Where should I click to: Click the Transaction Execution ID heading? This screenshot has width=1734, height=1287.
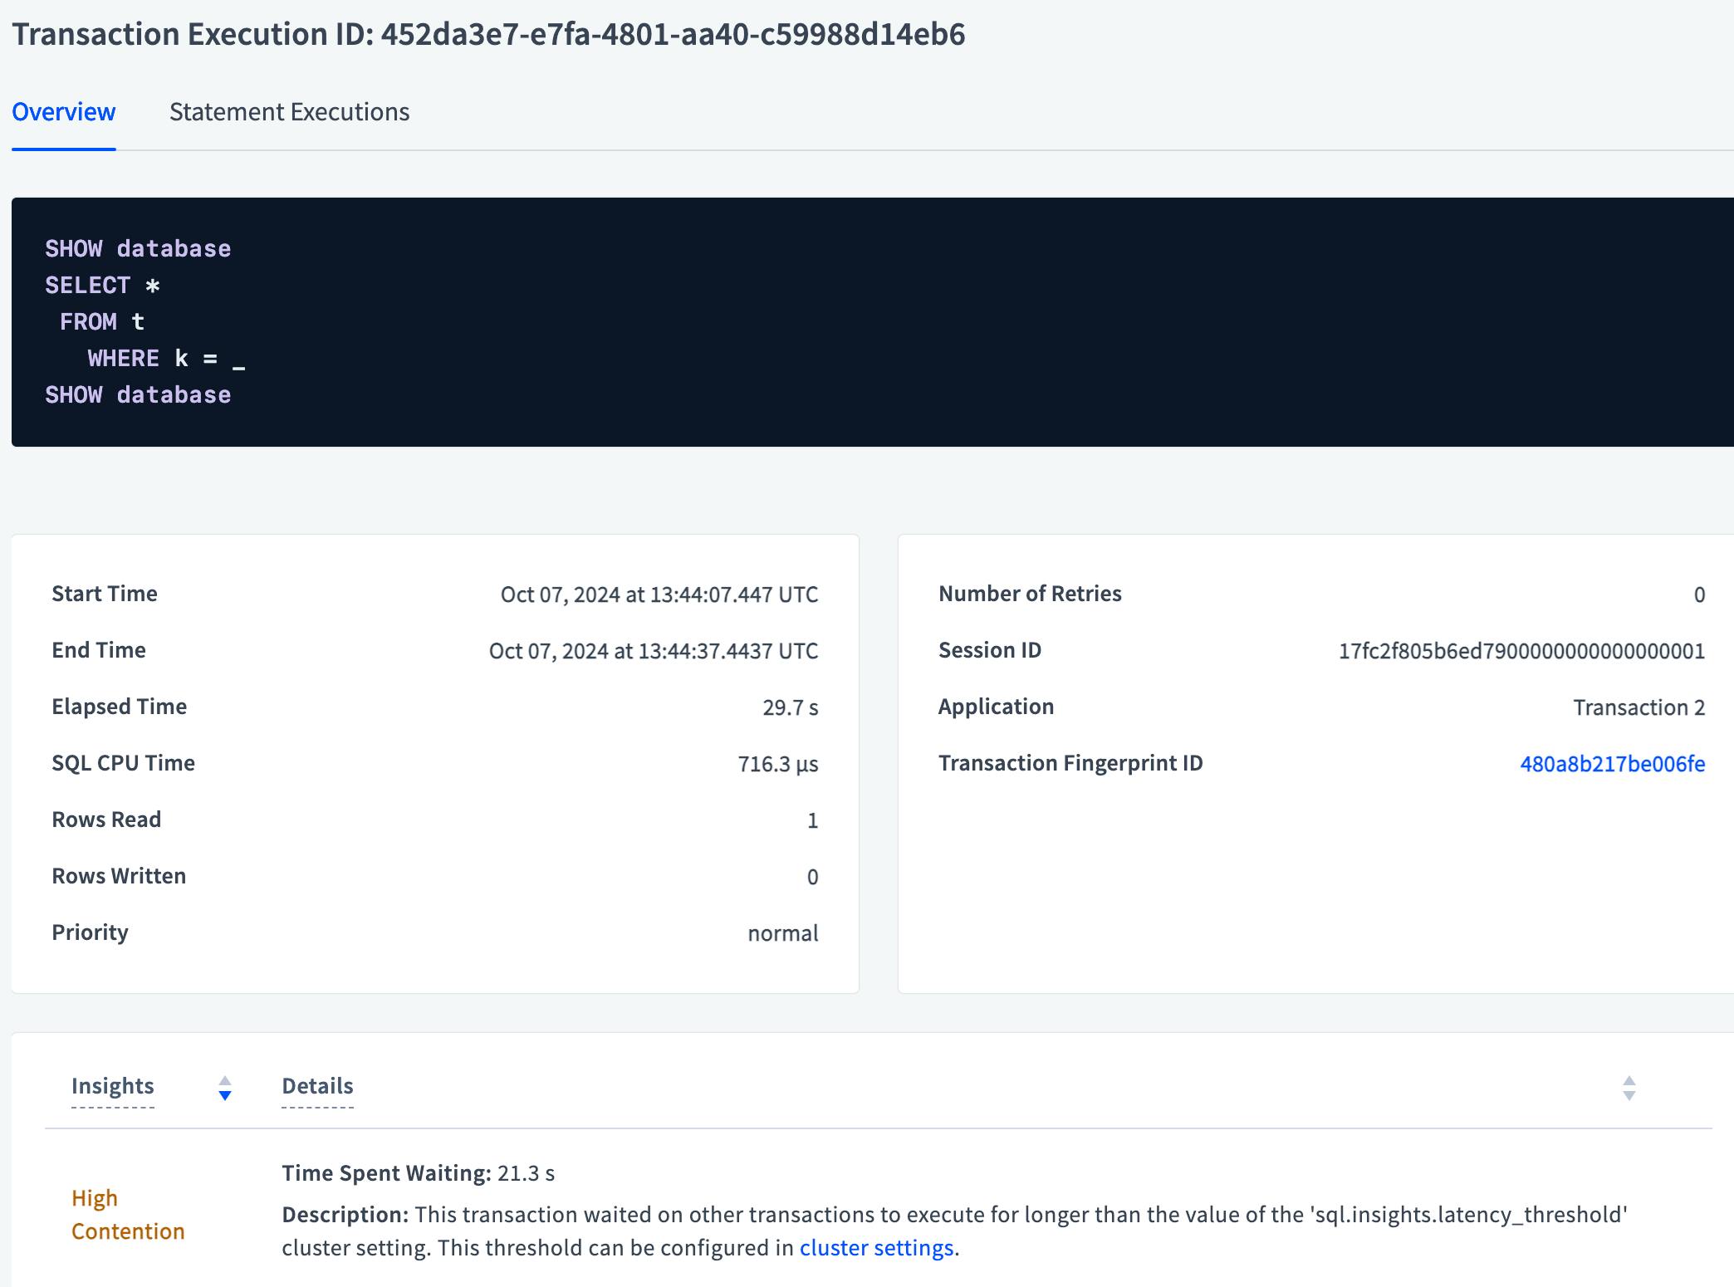tap(488, 34)
